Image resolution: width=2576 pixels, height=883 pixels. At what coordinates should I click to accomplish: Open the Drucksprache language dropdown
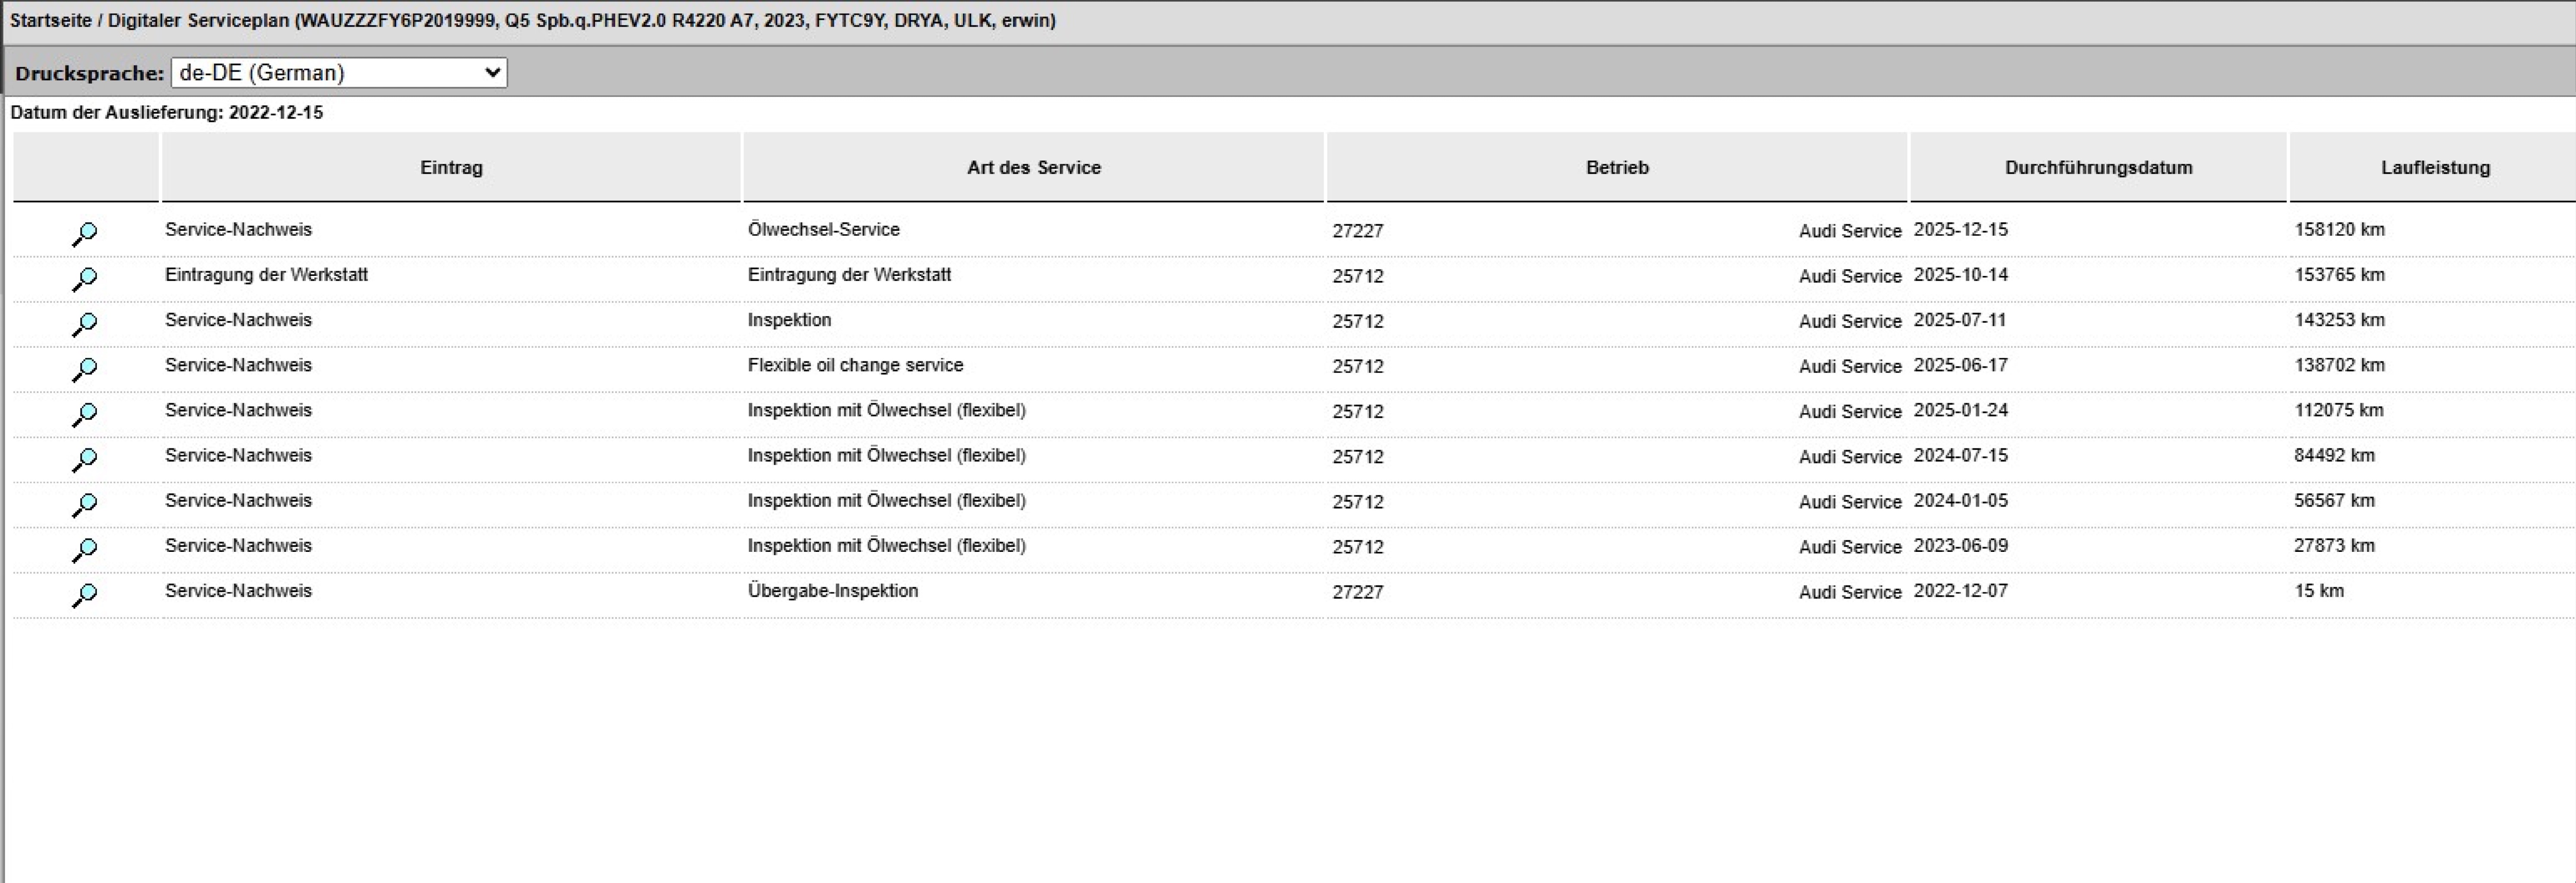pos(339,73)
